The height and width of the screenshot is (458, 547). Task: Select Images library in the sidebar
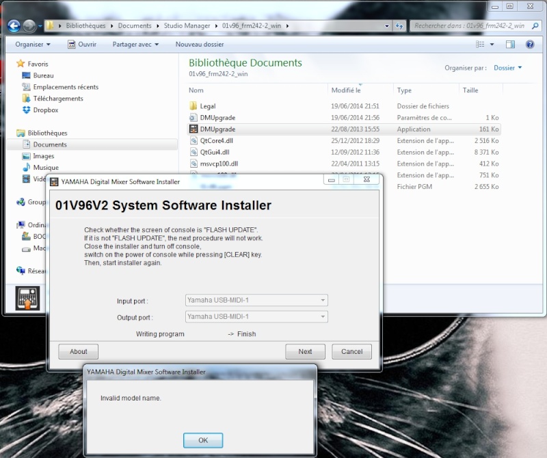pos(43,156)
